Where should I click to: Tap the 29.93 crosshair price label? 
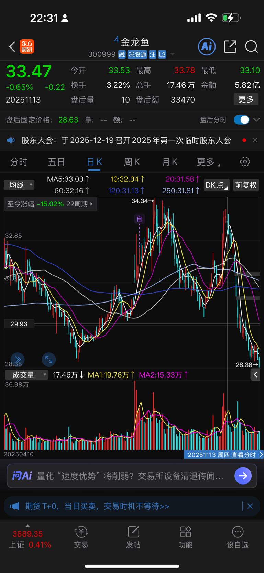coord(19,324)
